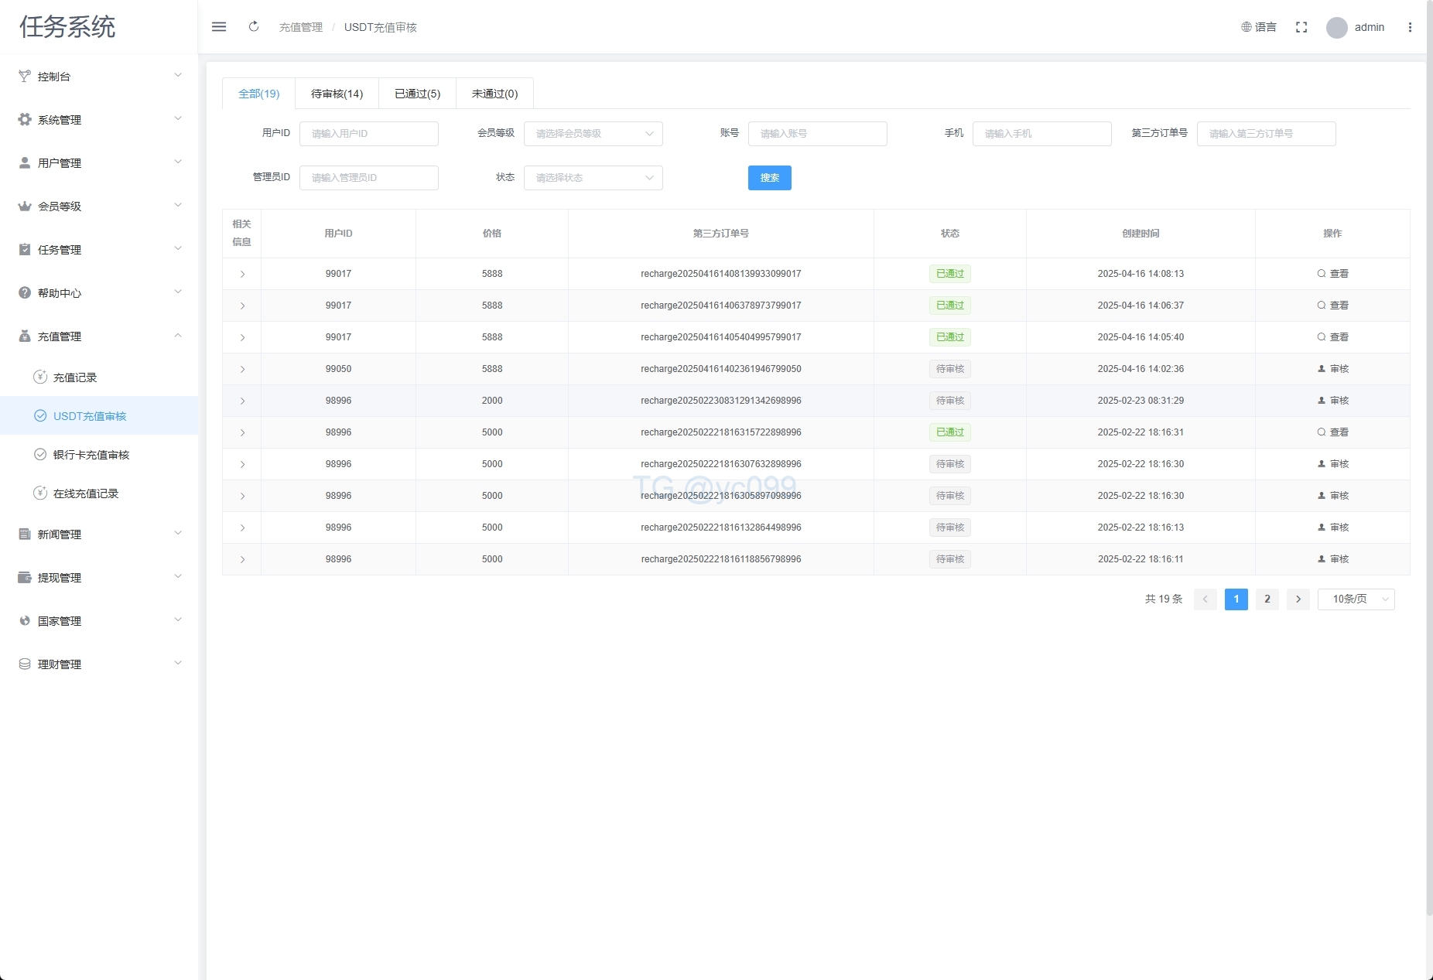Go to page 2 of results
This screenshot has height=980, width=1433.
point(1267,599)
